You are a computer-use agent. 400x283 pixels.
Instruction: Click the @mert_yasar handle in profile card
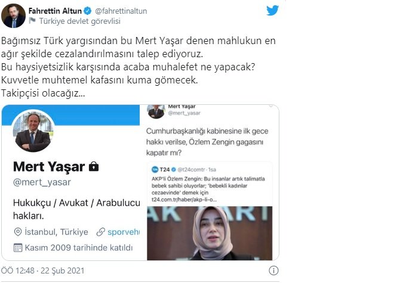(x=42, y=182)
